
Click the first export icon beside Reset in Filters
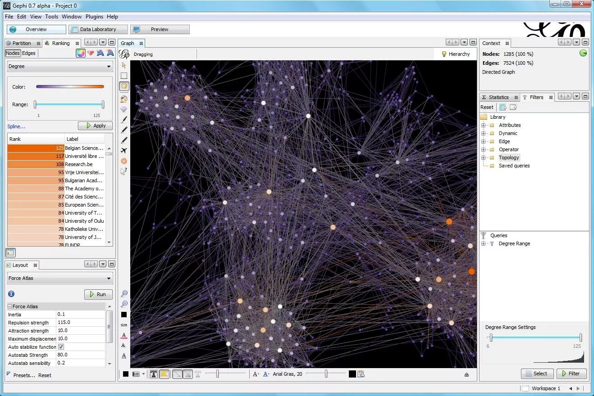503,107
